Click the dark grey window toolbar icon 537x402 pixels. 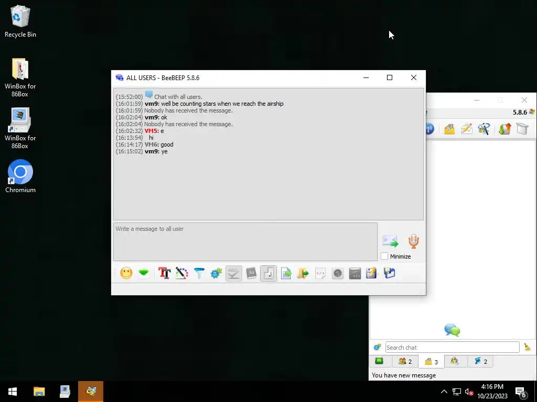click(x=355, y=273)
